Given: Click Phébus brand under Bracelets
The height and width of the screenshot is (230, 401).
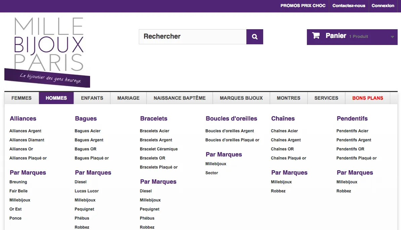Looking at the screenshot, I should (147, 218).
